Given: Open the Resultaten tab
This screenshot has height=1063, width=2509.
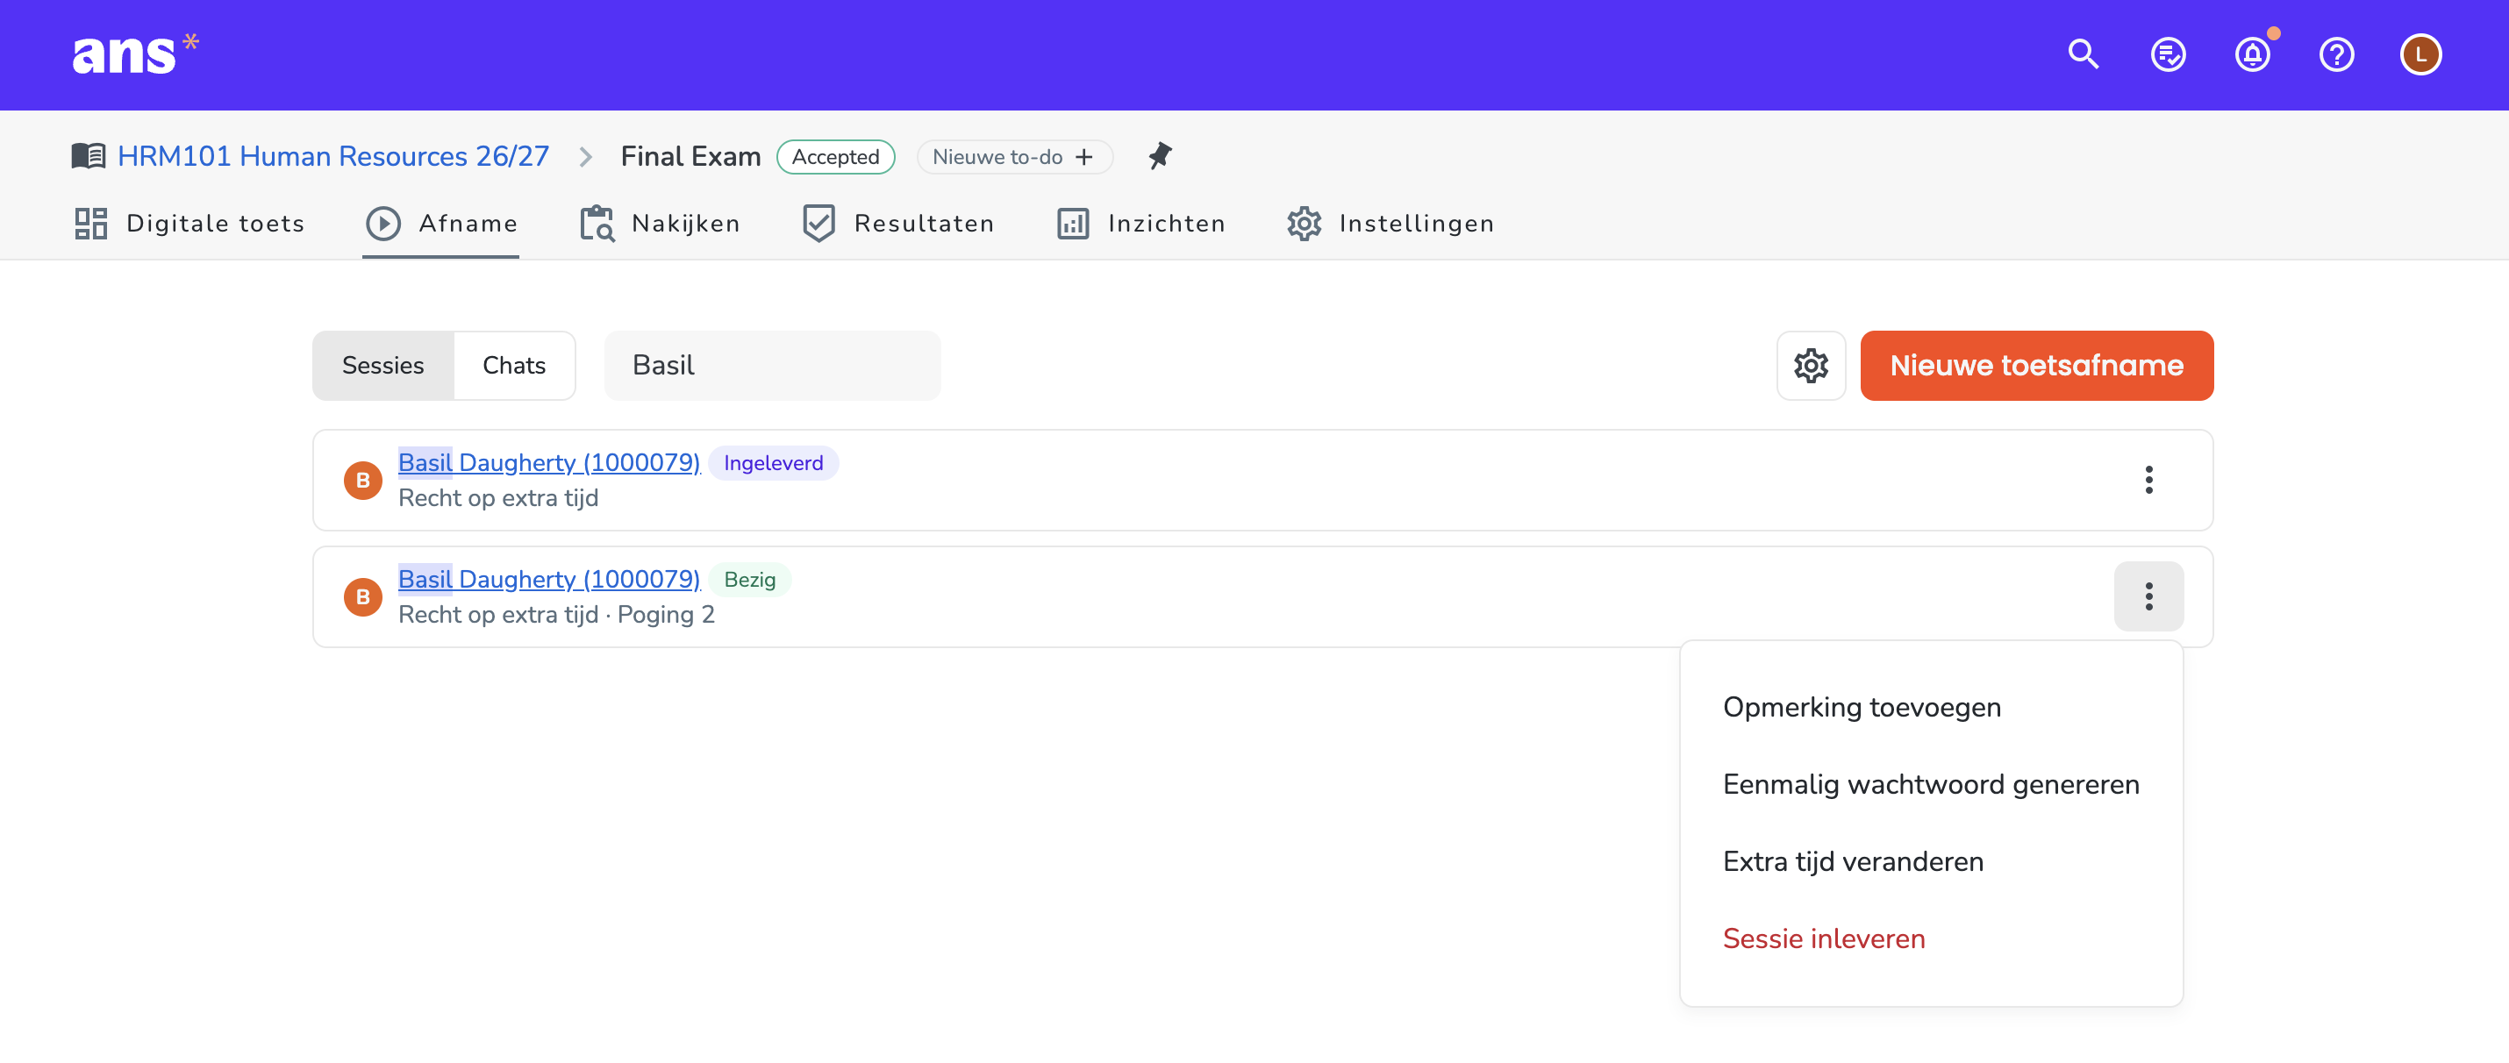Looking at the screenshot, I should pos(897,224).
